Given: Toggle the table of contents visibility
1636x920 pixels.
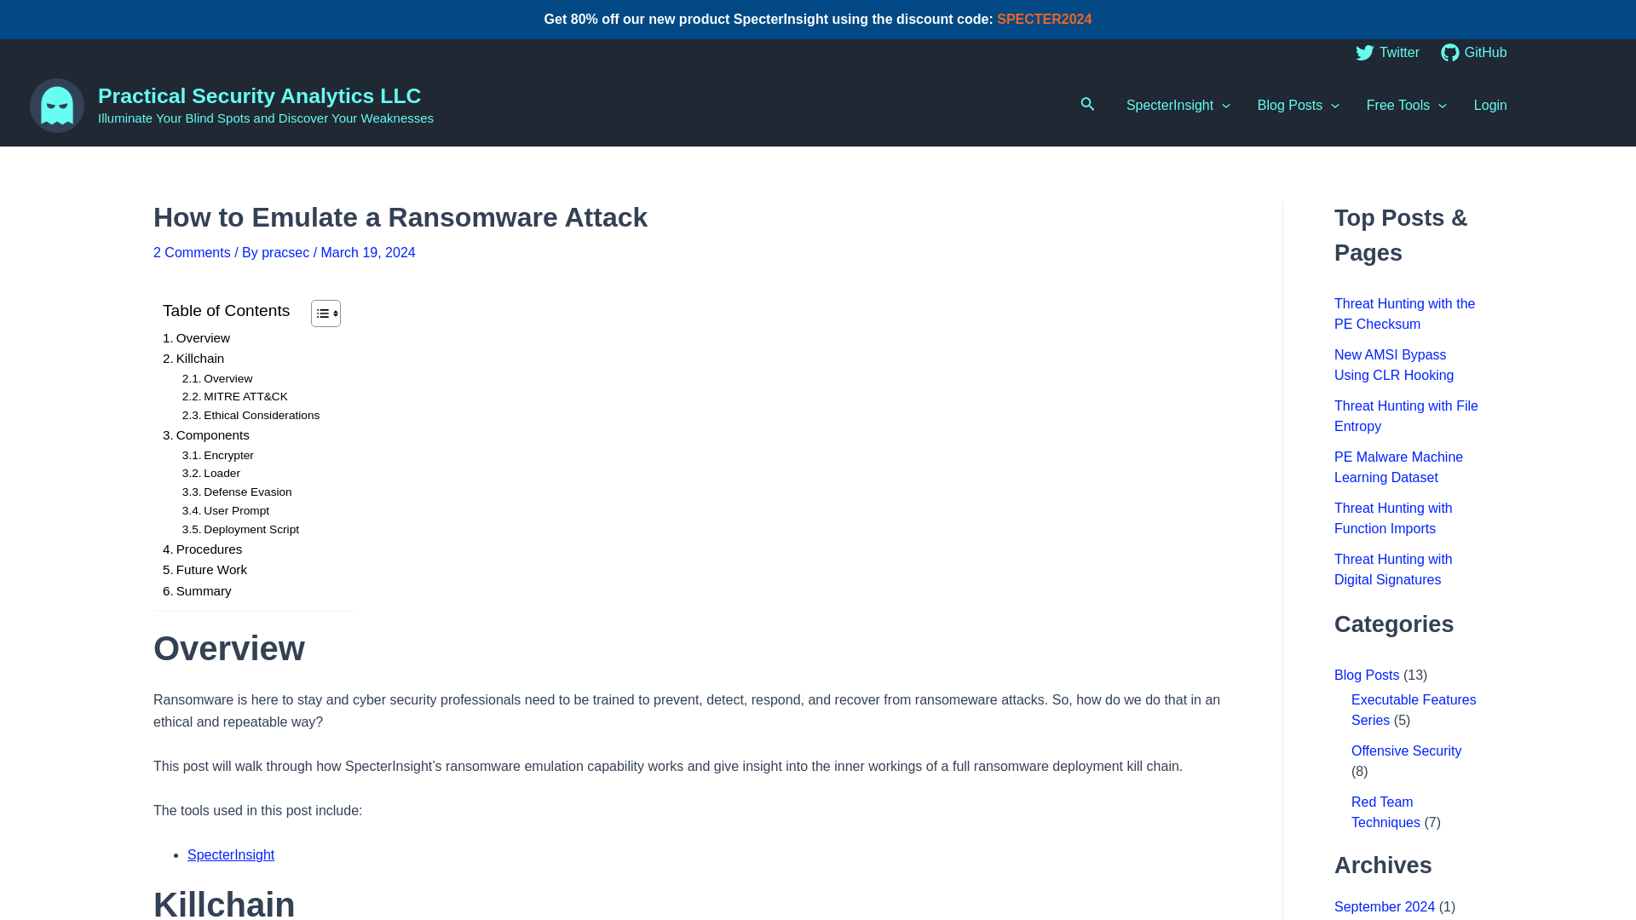Looking at the screenshot, I should coord(325,313).
